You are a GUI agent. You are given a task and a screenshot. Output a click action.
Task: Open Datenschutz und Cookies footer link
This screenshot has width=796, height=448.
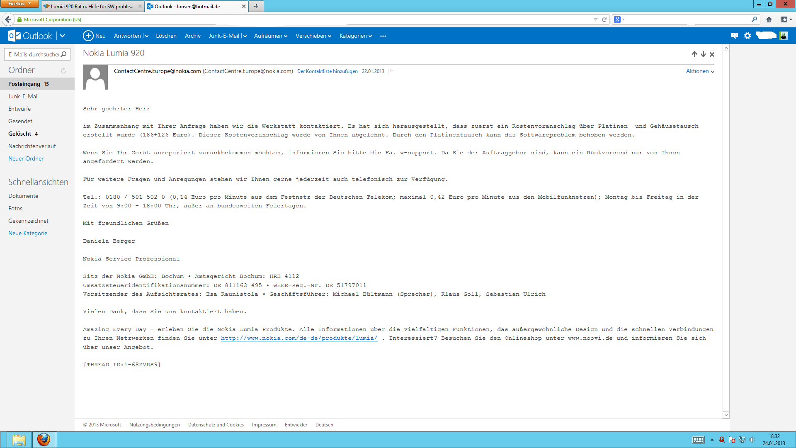tap(216, 425)
